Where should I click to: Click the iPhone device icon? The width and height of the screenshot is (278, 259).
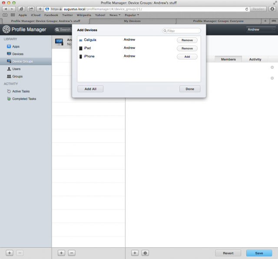(x=81, y=56)
